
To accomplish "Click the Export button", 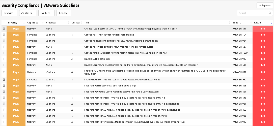I will (x=265, y=6).
